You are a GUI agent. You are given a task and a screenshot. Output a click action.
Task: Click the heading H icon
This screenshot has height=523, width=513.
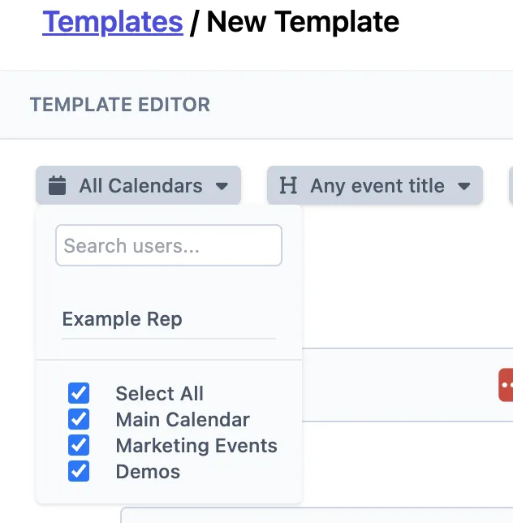[x=288, y=186]
